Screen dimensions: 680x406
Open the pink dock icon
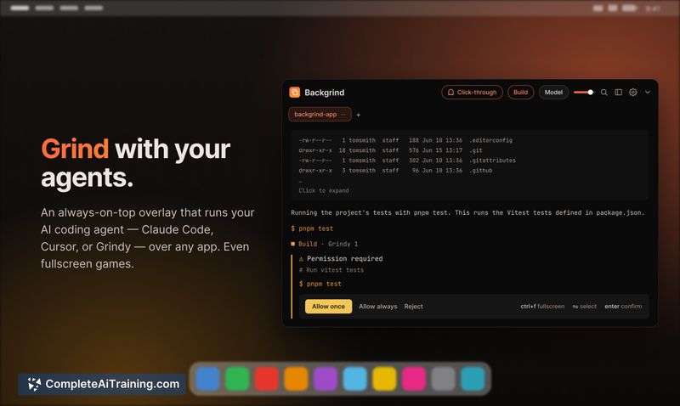(x=414, y=379)
